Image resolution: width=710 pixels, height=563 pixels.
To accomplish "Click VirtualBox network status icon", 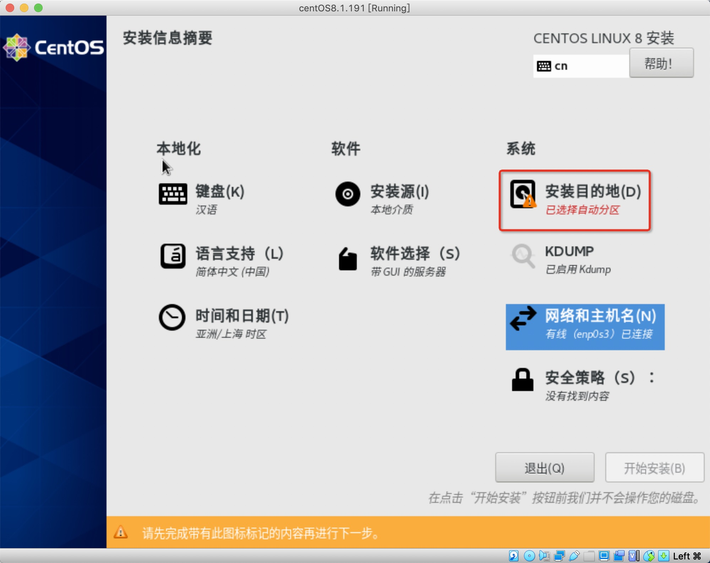I will [x=559, y=556].
